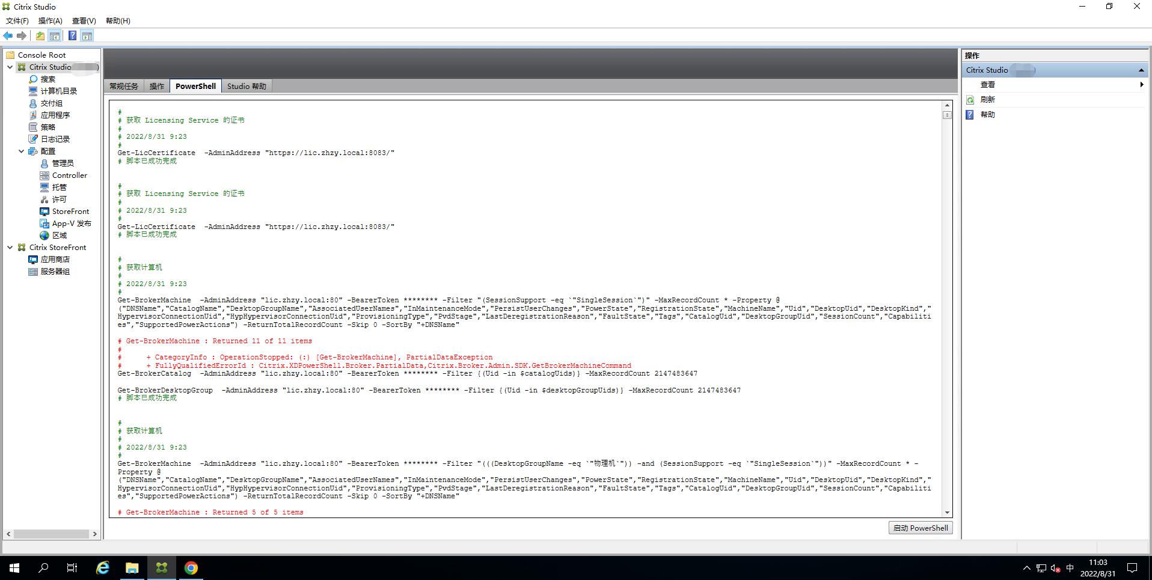Select 策略 tree node
1152x580 pixels.
[47, 127]
